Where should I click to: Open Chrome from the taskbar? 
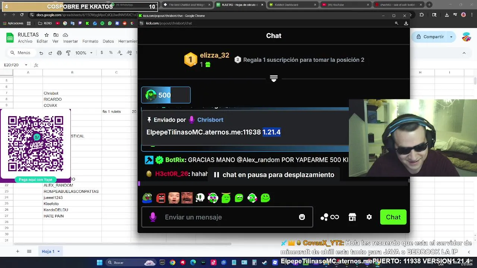pyautogui.click(x=173, y=262)
